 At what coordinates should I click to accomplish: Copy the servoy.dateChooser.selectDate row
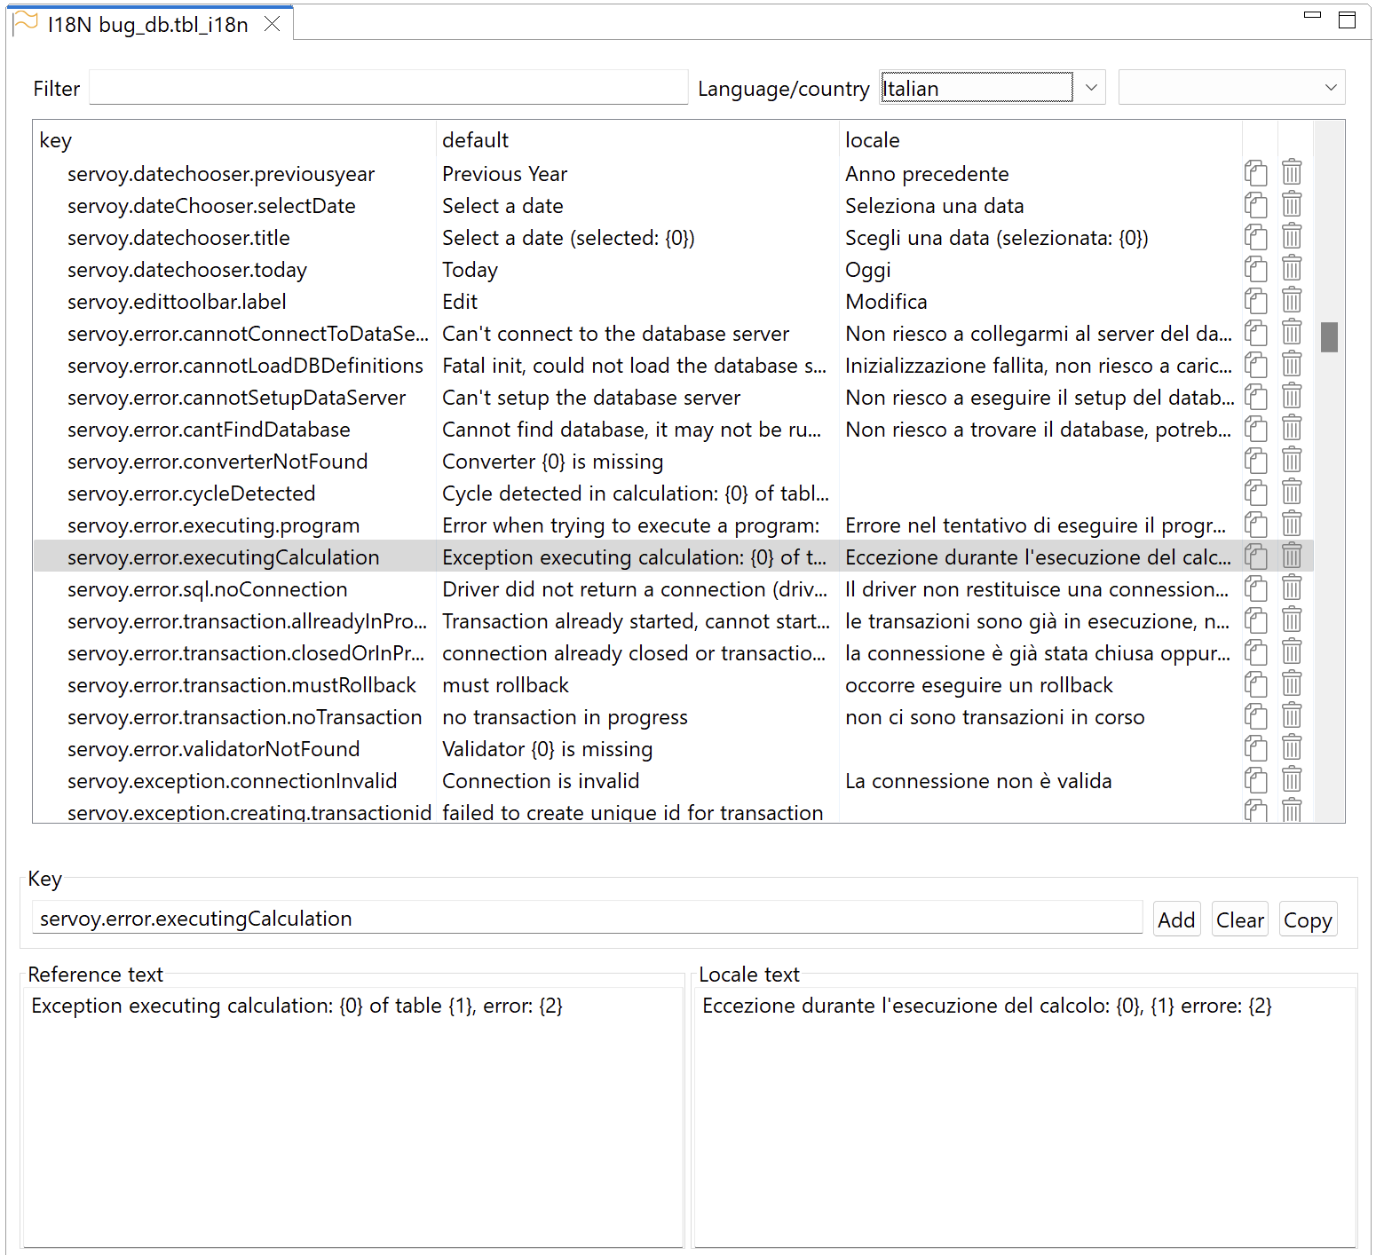coord(1255,205)
